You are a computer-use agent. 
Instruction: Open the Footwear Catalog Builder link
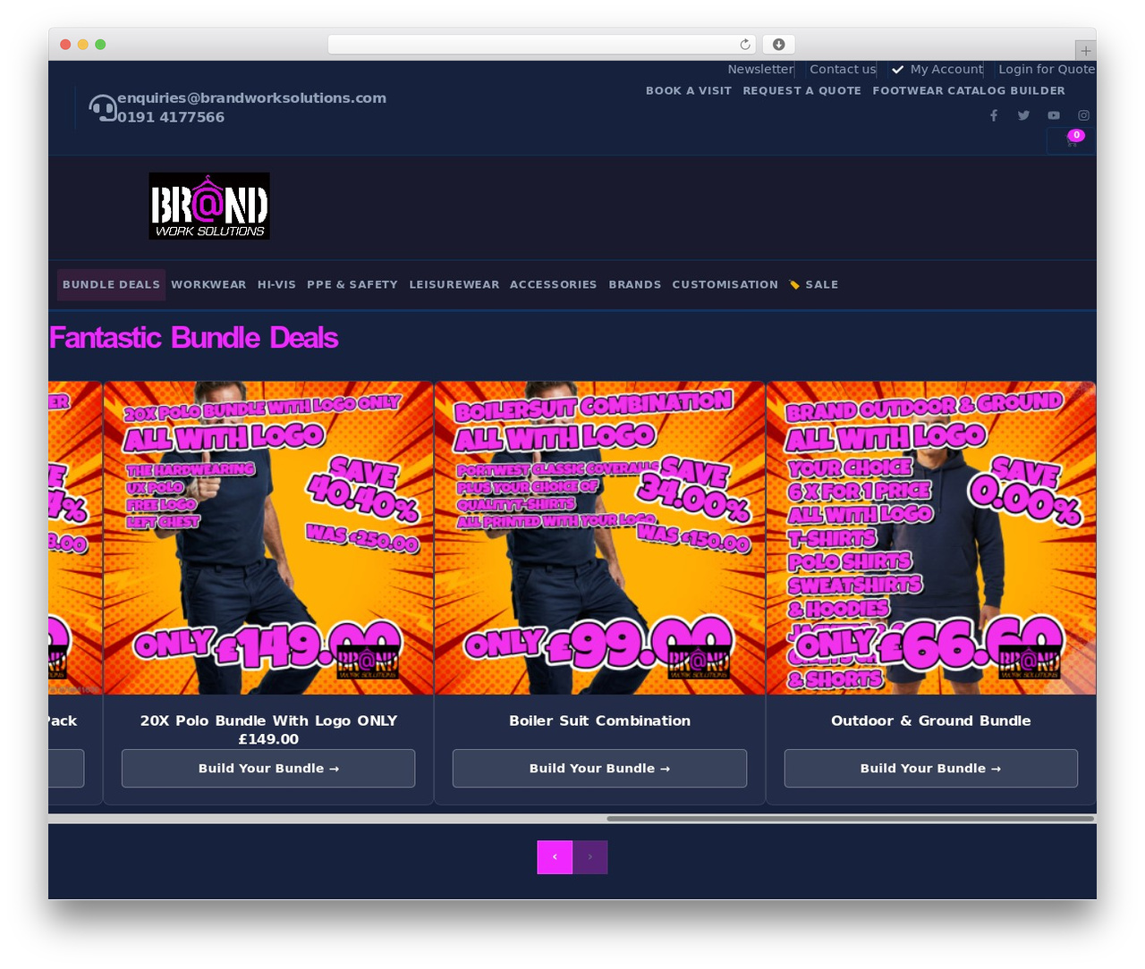(969, 90)
